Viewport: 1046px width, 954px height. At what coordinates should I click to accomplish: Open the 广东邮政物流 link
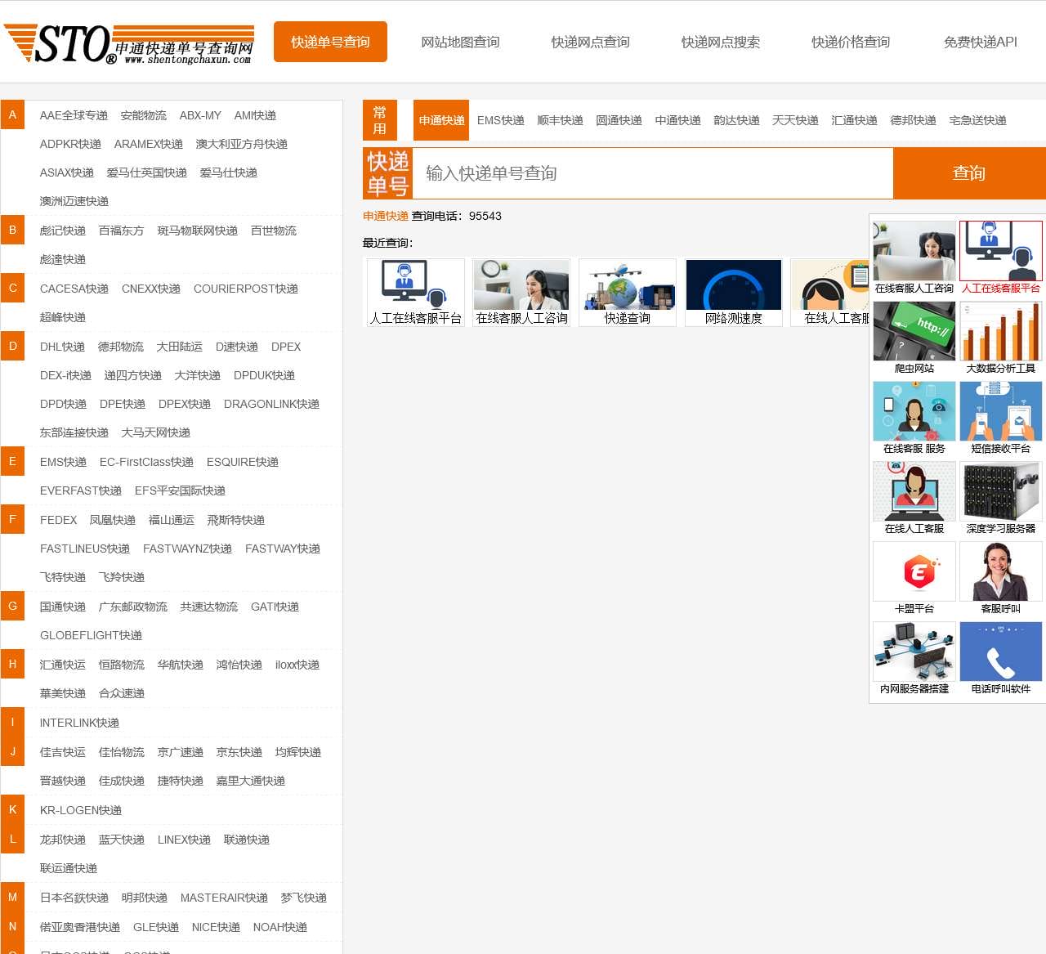[x=133, y=607]
